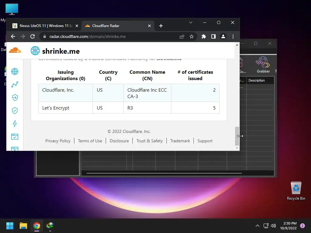Bookmark this page with the star
This screenshot has height=233, width=311.
point(192,36)
